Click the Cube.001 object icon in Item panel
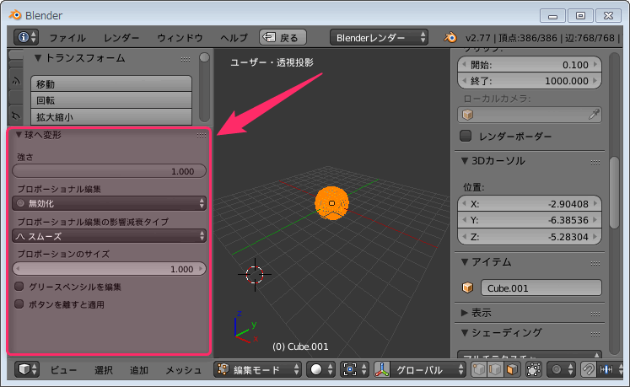Screen dimensions: 630x387 point(467,288)
